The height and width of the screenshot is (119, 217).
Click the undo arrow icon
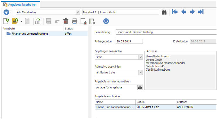[57, 21]
